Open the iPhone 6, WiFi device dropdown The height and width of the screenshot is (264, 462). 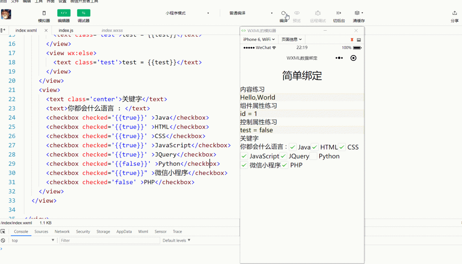(x=259, y=39)
